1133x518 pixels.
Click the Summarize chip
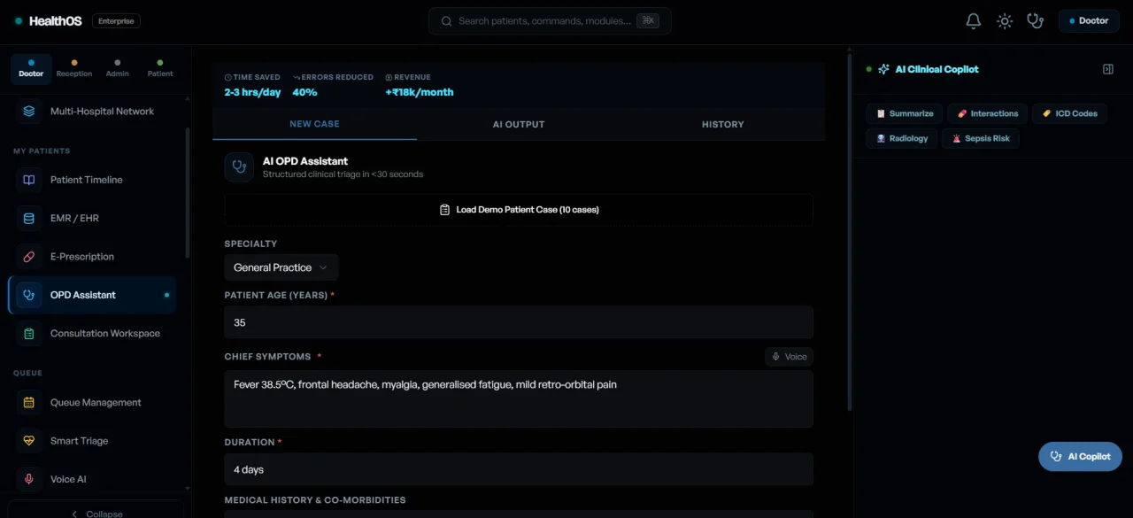pos(905,113)
